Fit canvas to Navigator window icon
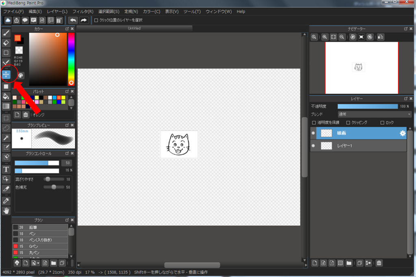416x277 pixels. pyautogui.click(x=334, y=37)
